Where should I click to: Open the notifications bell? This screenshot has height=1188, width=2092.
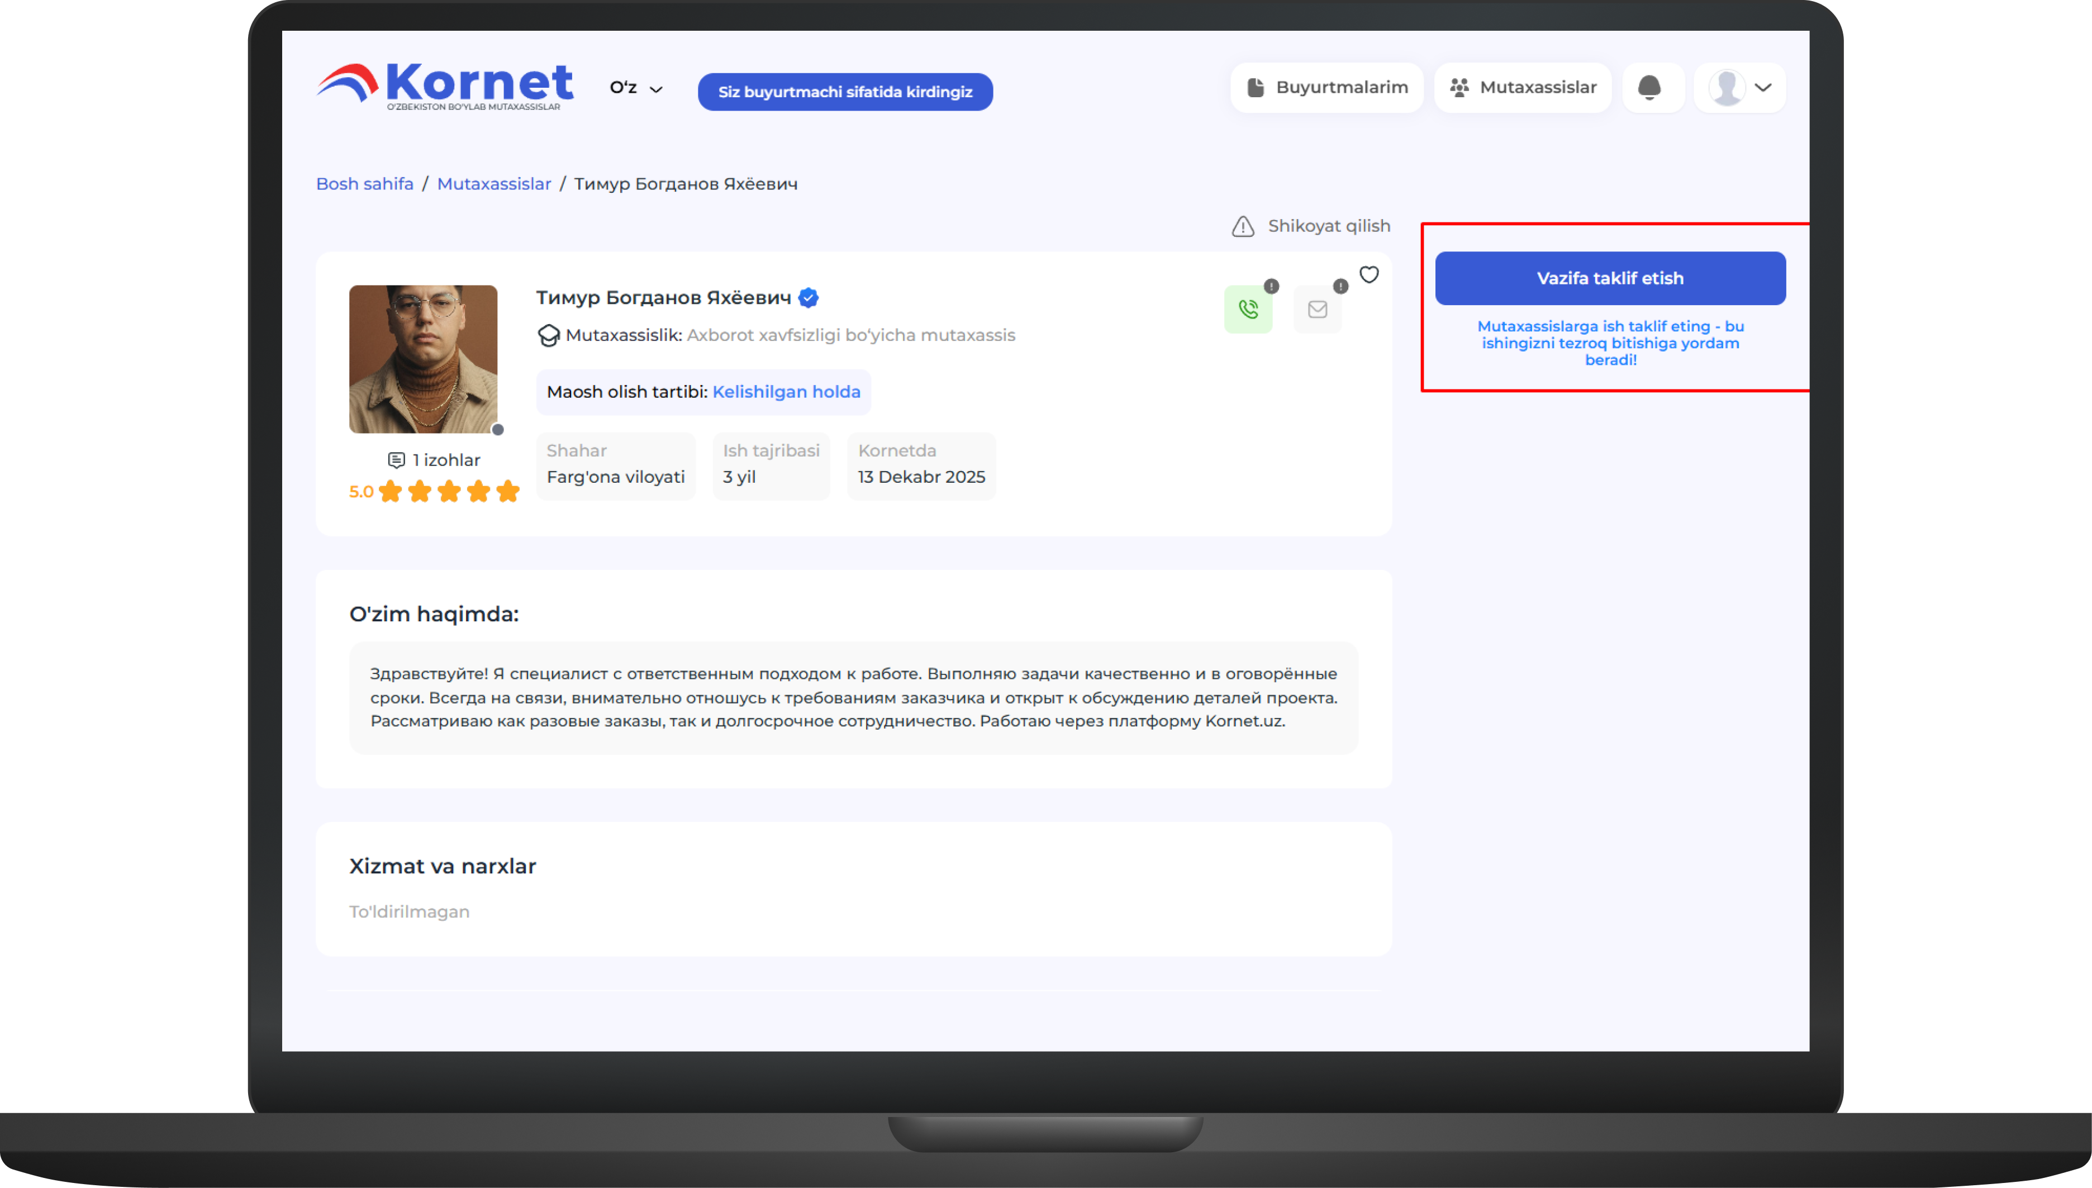pyautogui.click(x=1649, y=87)
